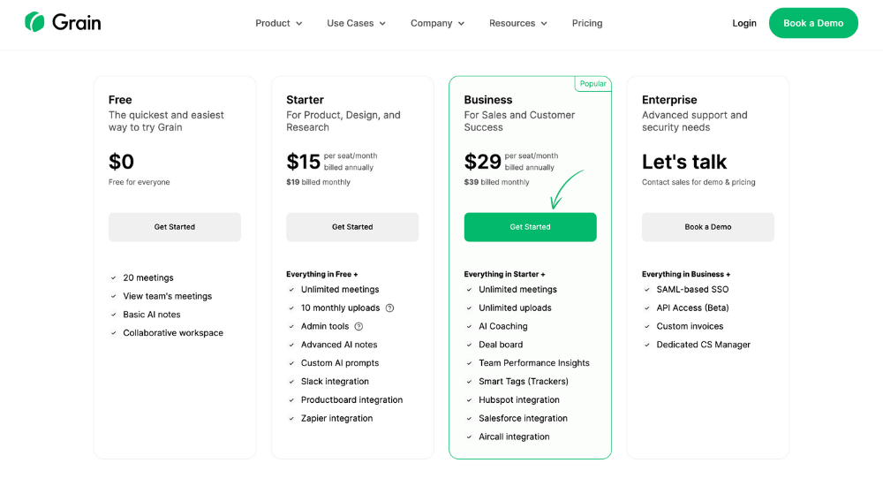This screenshot has height=486, width=883.
Task: Click the green Book a Demo header button
Action: 813,23
